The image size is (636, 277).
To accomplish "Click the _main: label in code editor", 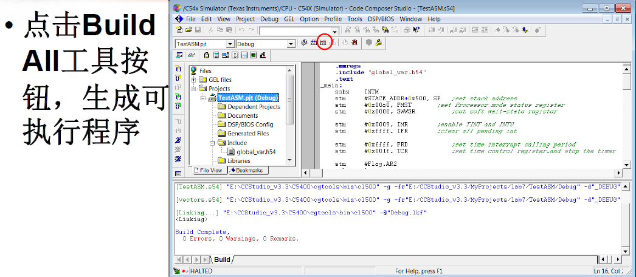I will point(331,86).
